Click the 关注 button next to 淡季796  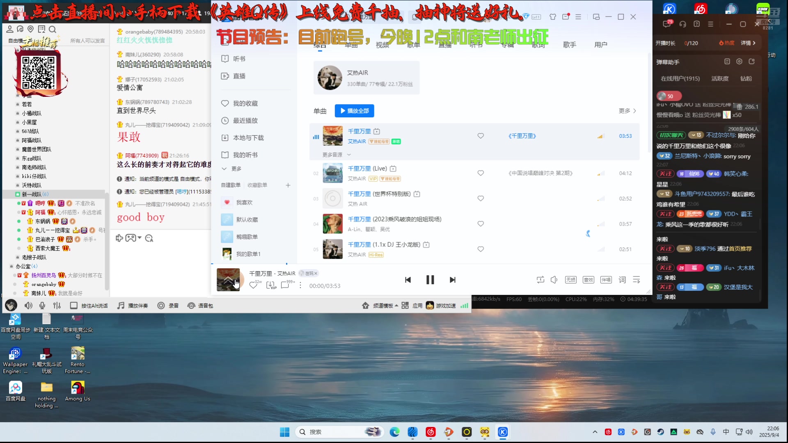665,249
